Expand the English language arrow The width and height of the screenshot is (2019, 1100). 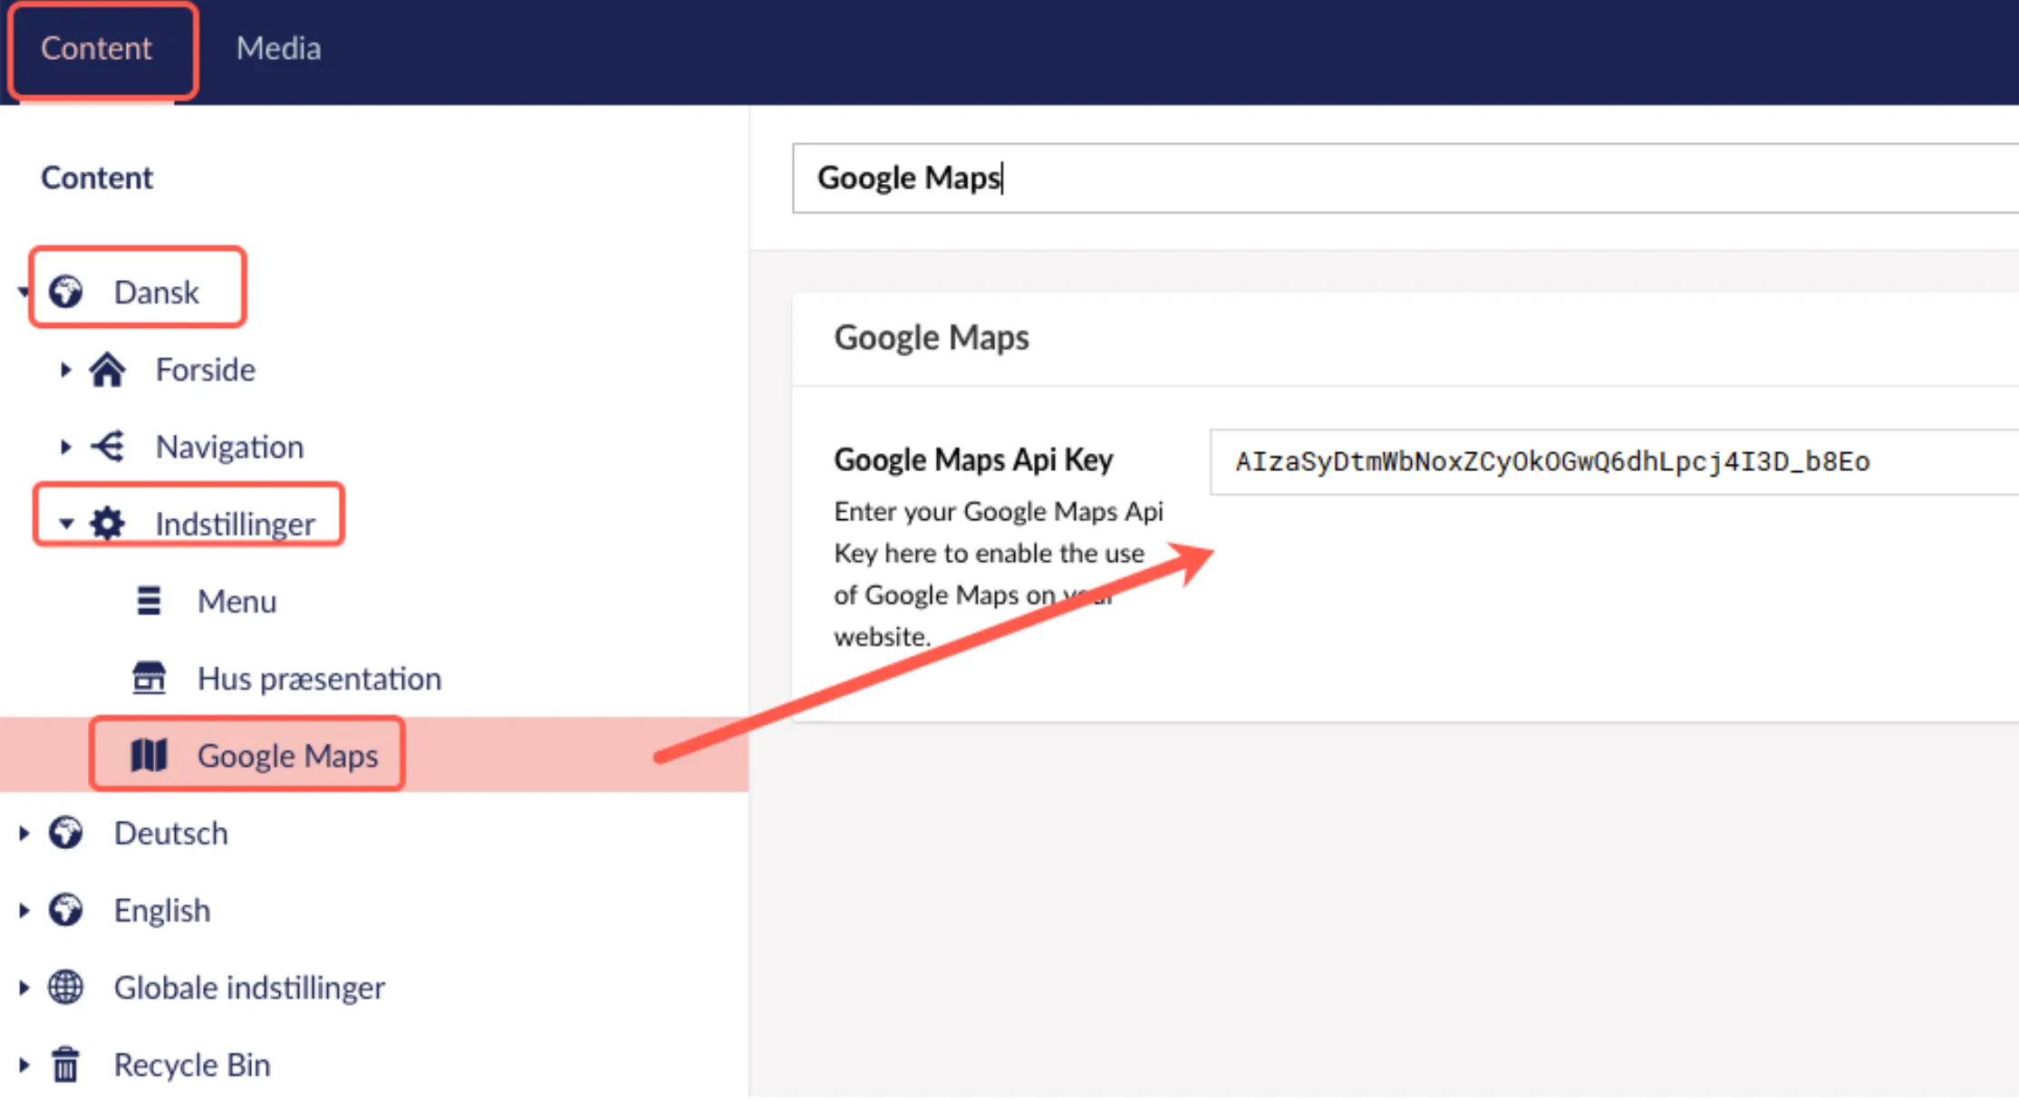pos(24,910)
